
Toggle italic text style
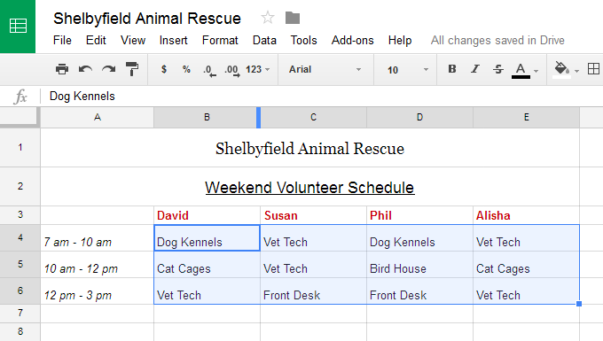[x=475, y=69]
